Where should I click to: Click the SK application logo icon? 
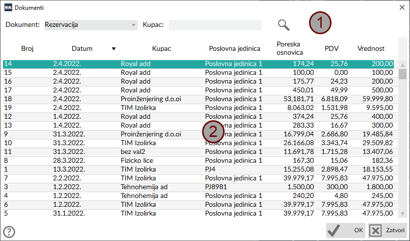(x=8, y=7)
